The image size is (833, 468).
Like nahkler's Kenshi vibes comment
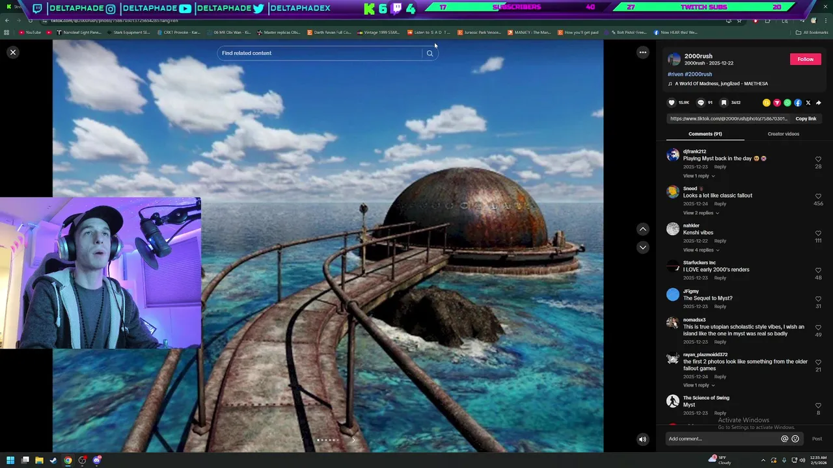[818, 233]
